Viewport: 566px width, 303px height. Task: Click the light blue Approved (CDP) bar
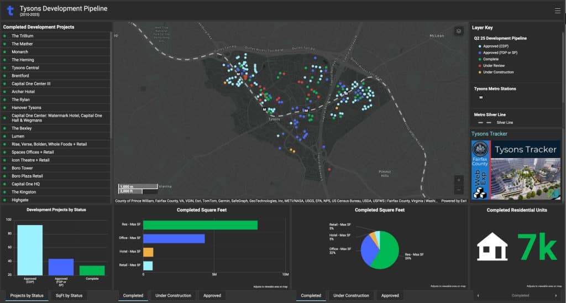coord(30,250)
